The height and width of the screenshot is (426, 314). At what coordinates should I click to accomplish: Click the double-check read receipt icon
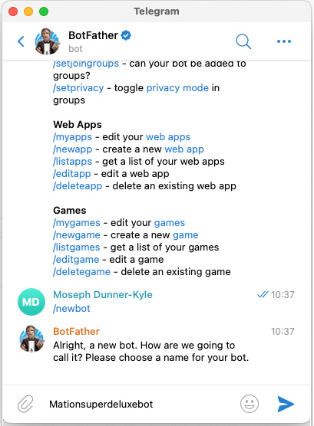(263, 294)
